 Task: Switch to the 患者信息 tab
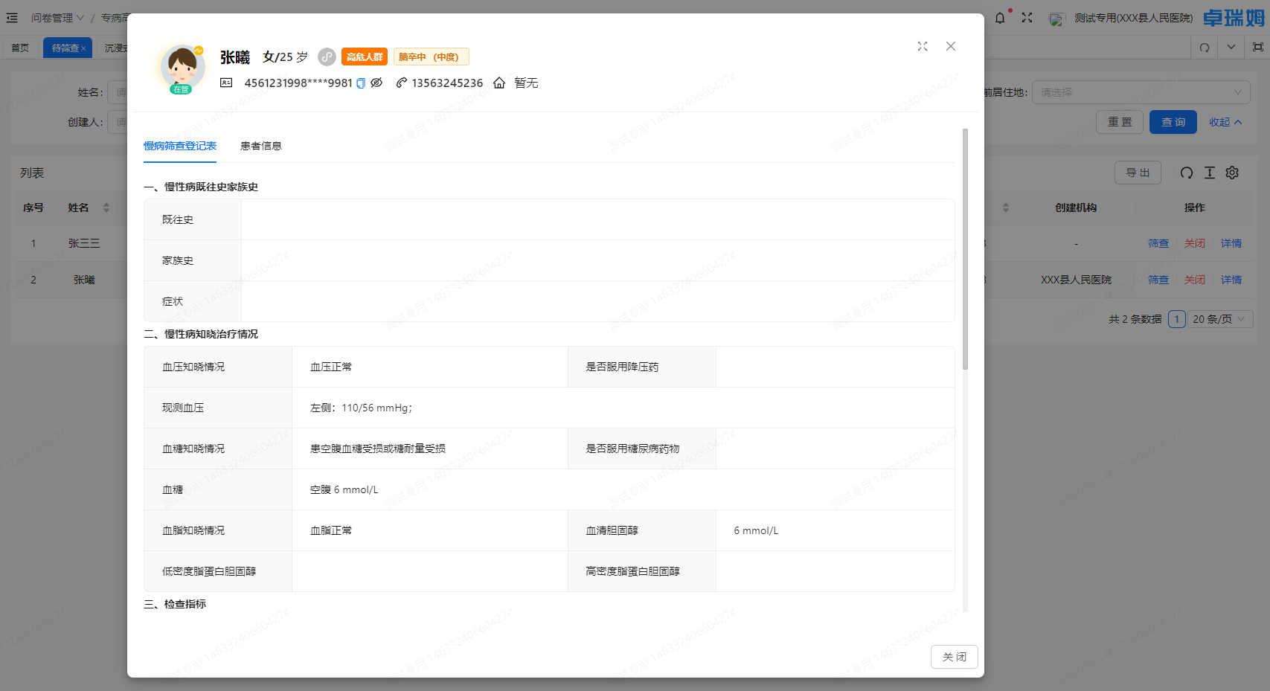261,146
